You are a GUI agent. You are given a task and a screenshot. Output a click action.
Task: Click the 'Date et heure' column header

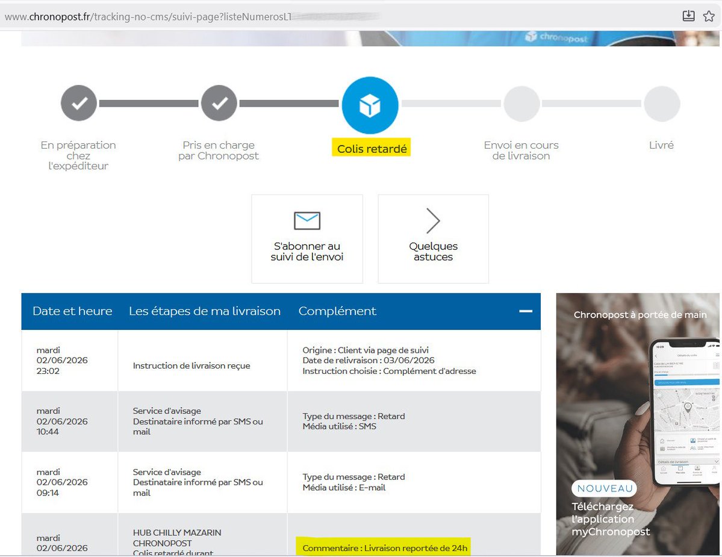72,311
